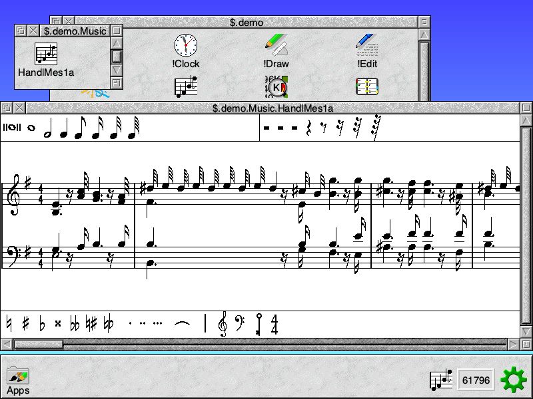The image size is (533, 399).
Task: Select the semiquaver rest symbol
Action: pos(340,128)
